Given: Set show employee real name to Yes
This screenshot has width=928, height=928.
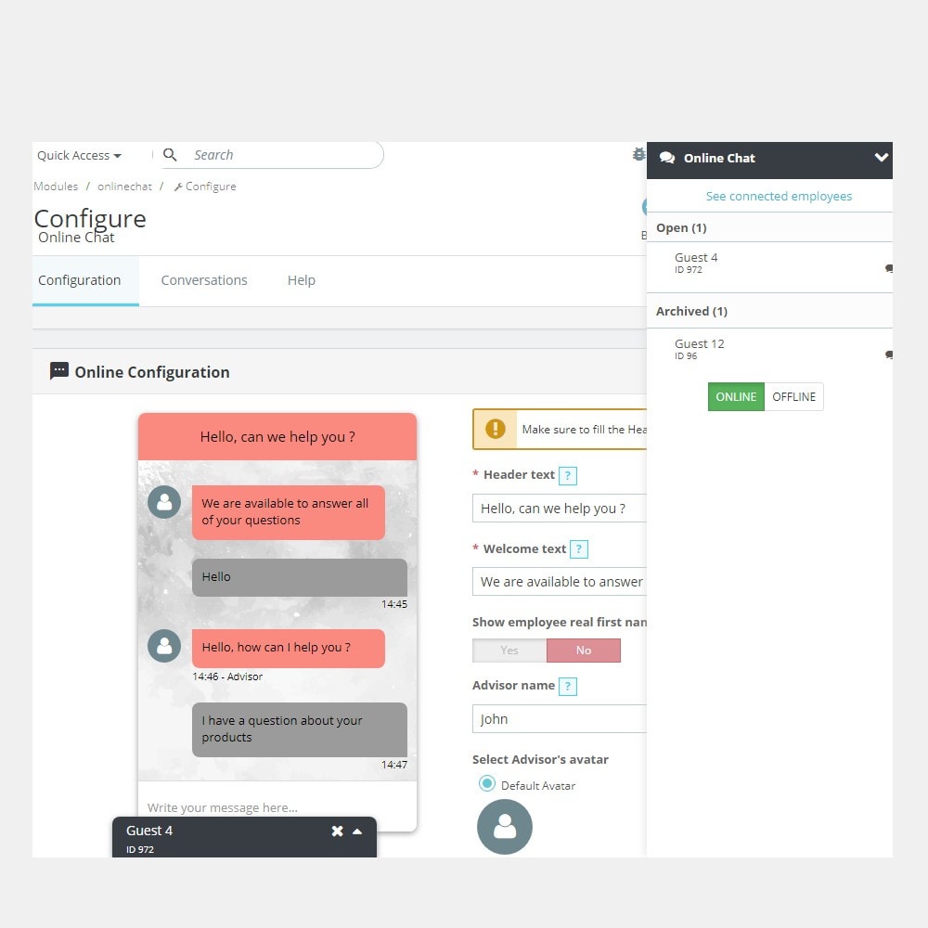Looking at the screenshot, I should 509,651.
